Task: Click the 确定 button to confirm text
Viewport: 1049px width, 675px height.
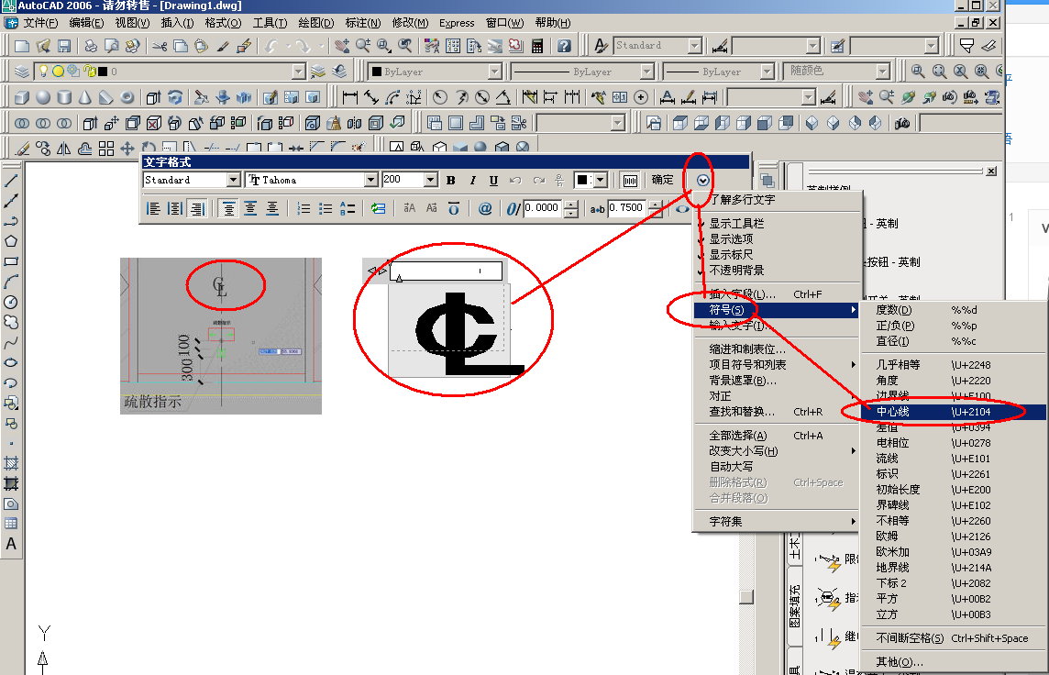Action: [663, 180]
